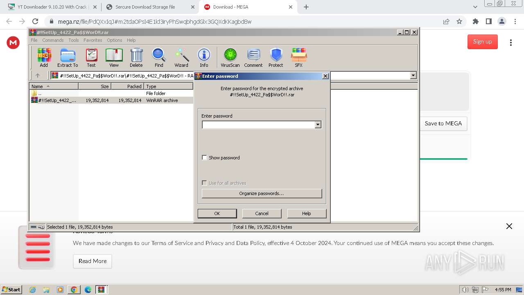The image size is (524, 295).
Task: Click into the Enter password field
Action: coord(258,125)
